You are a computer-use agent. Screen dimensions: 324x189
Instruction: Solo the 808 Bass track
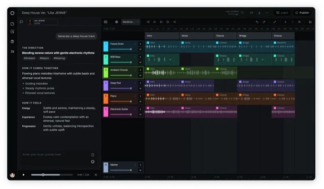click(140, 57)
